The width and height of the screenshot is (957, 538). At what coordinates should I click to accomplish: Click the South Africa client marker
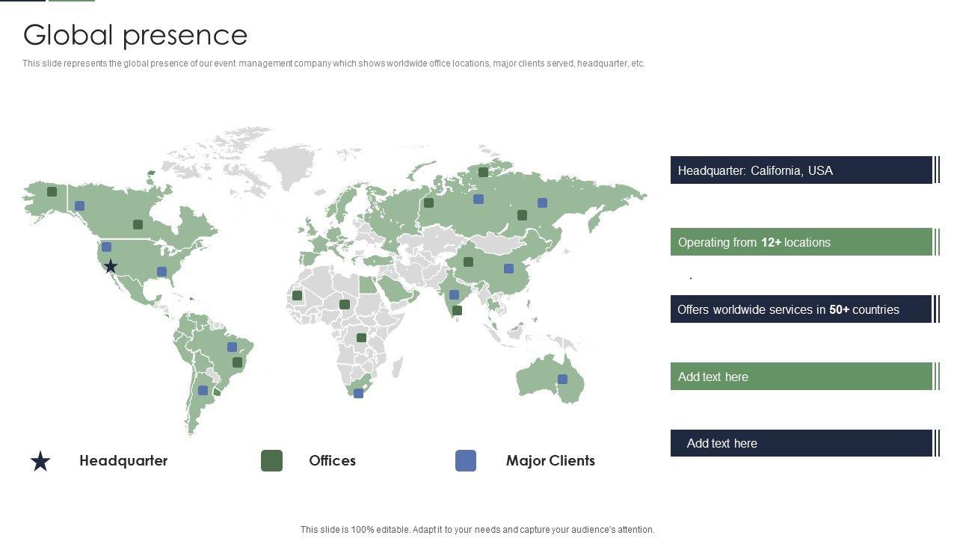pos(358,393)
